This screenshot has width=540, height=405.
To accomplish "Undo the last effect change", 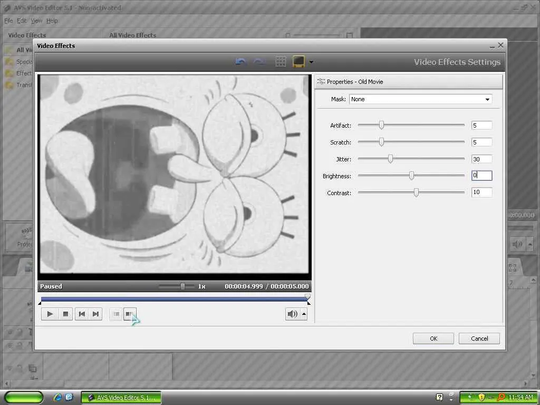I will [240, 62].
